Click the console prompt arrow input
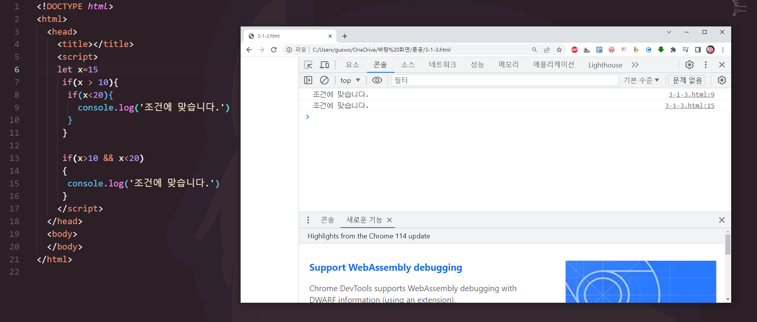757x322 pixels. pos(307,117)
